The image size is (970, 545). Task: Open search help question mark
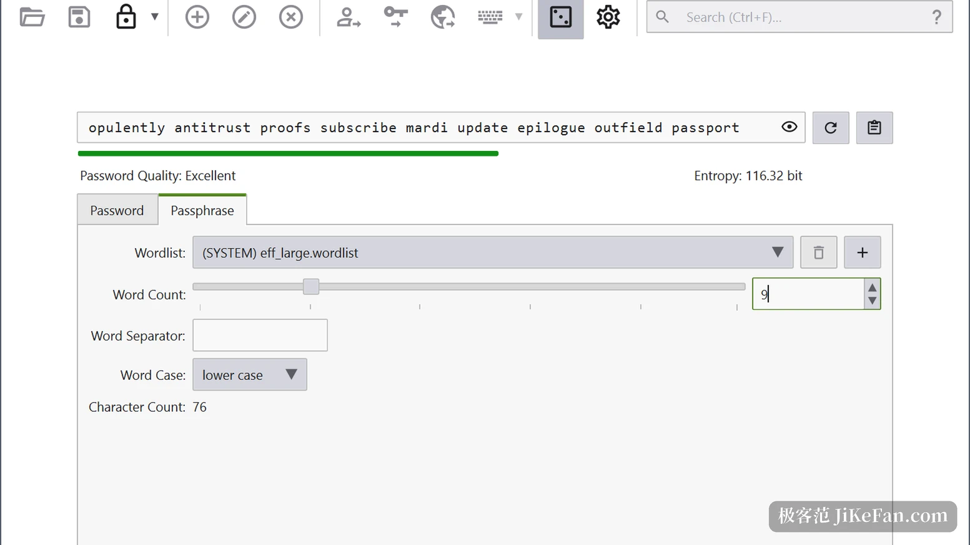point(936,17)
